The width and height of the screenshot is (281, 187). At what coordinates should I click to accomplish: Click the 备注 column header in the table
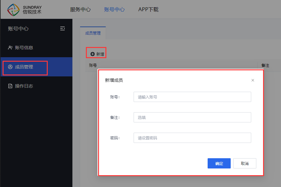click(x=265, y=65)
